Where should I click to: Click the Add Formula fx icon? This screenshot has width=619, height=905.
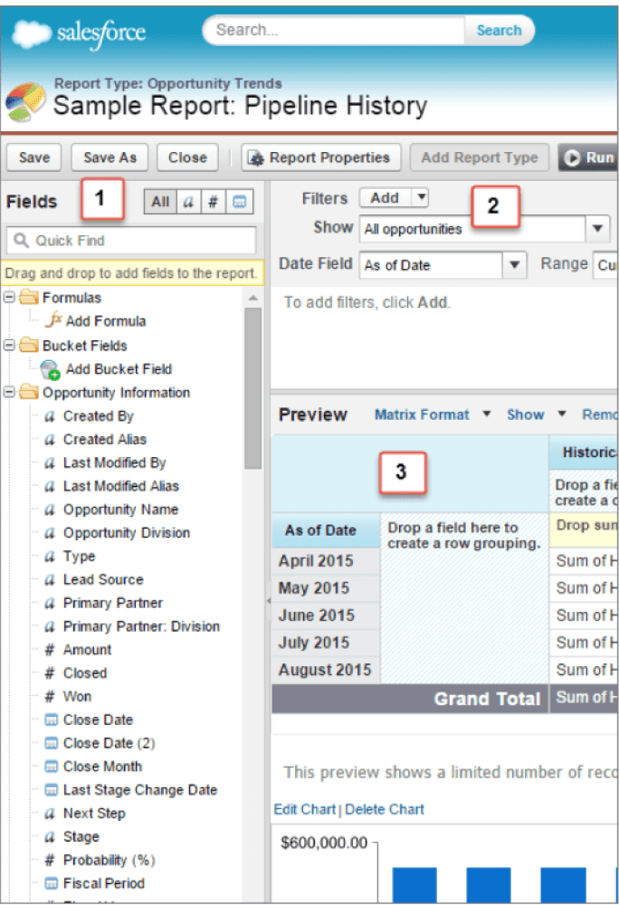point(52,321)
